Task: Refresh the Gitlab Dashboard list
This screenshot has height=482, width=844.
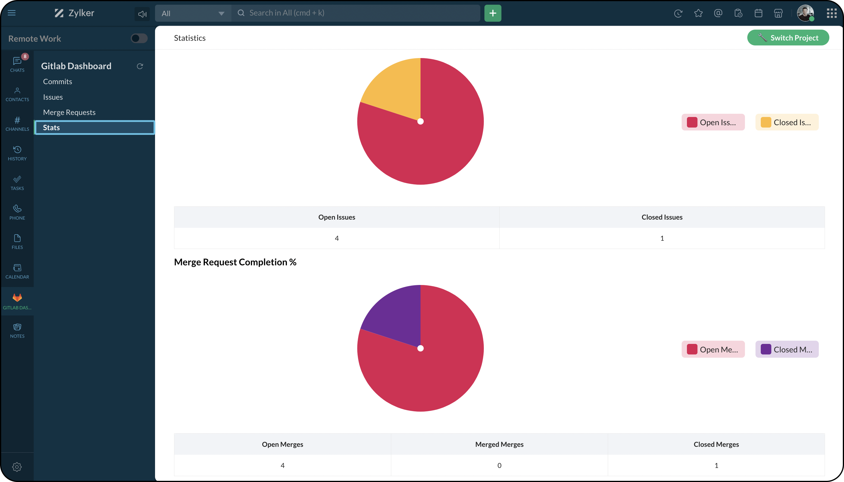Action: 140,66
